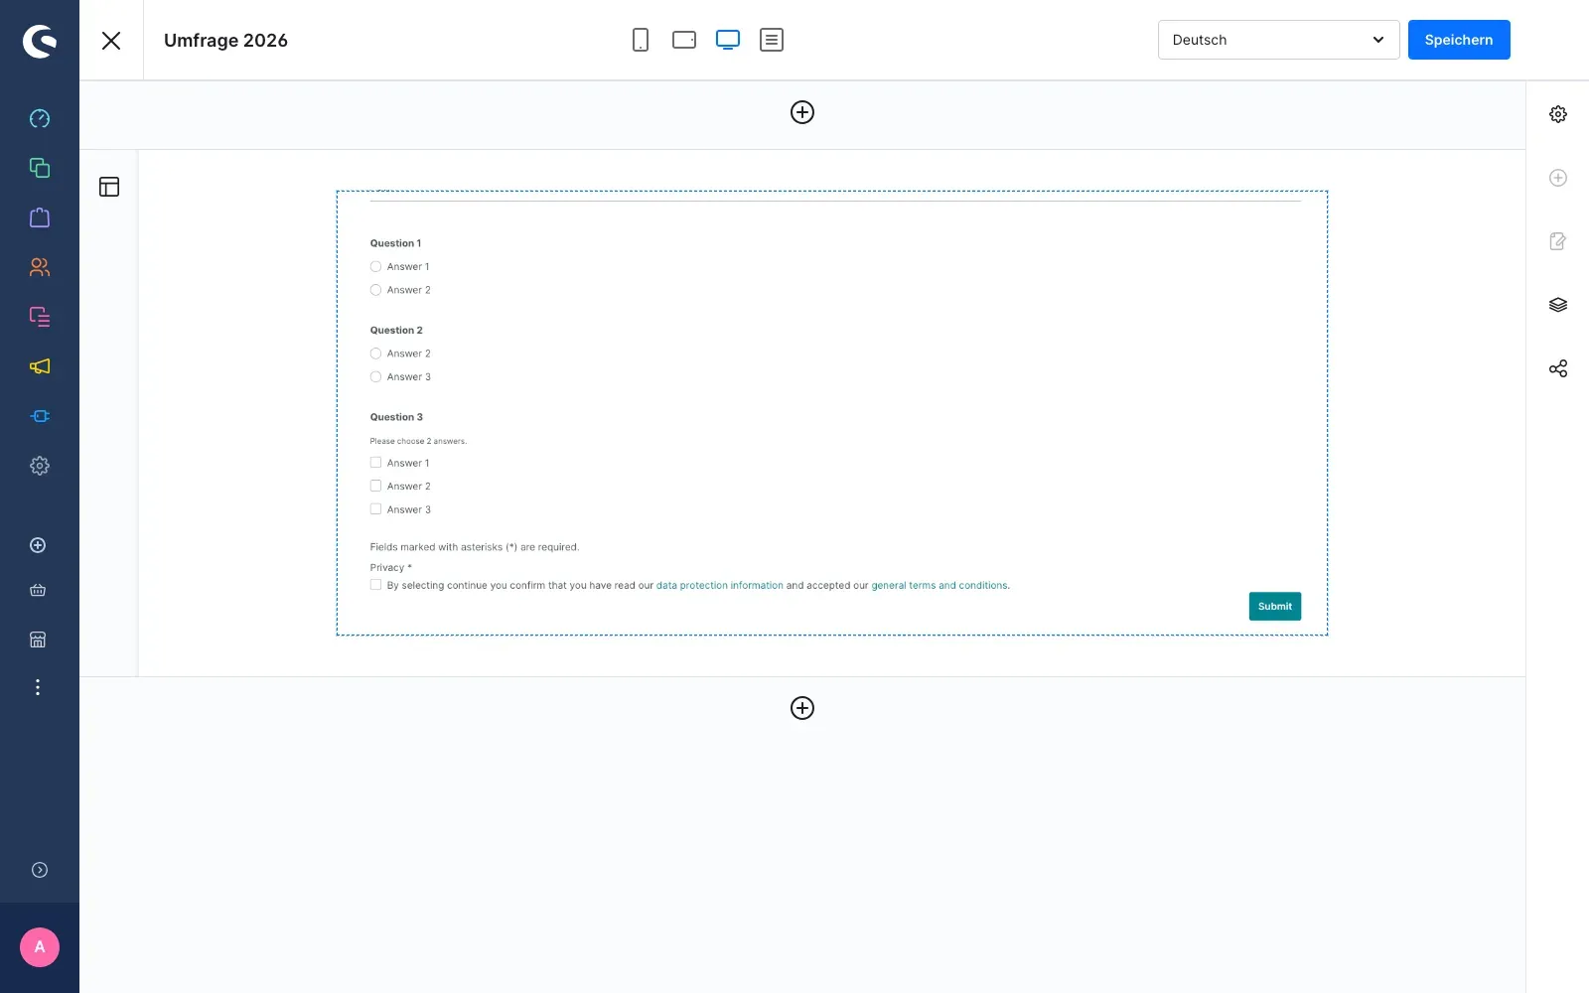Open the data protection information link
Viewport: 1589px width, 993px height.
point(719,586)
